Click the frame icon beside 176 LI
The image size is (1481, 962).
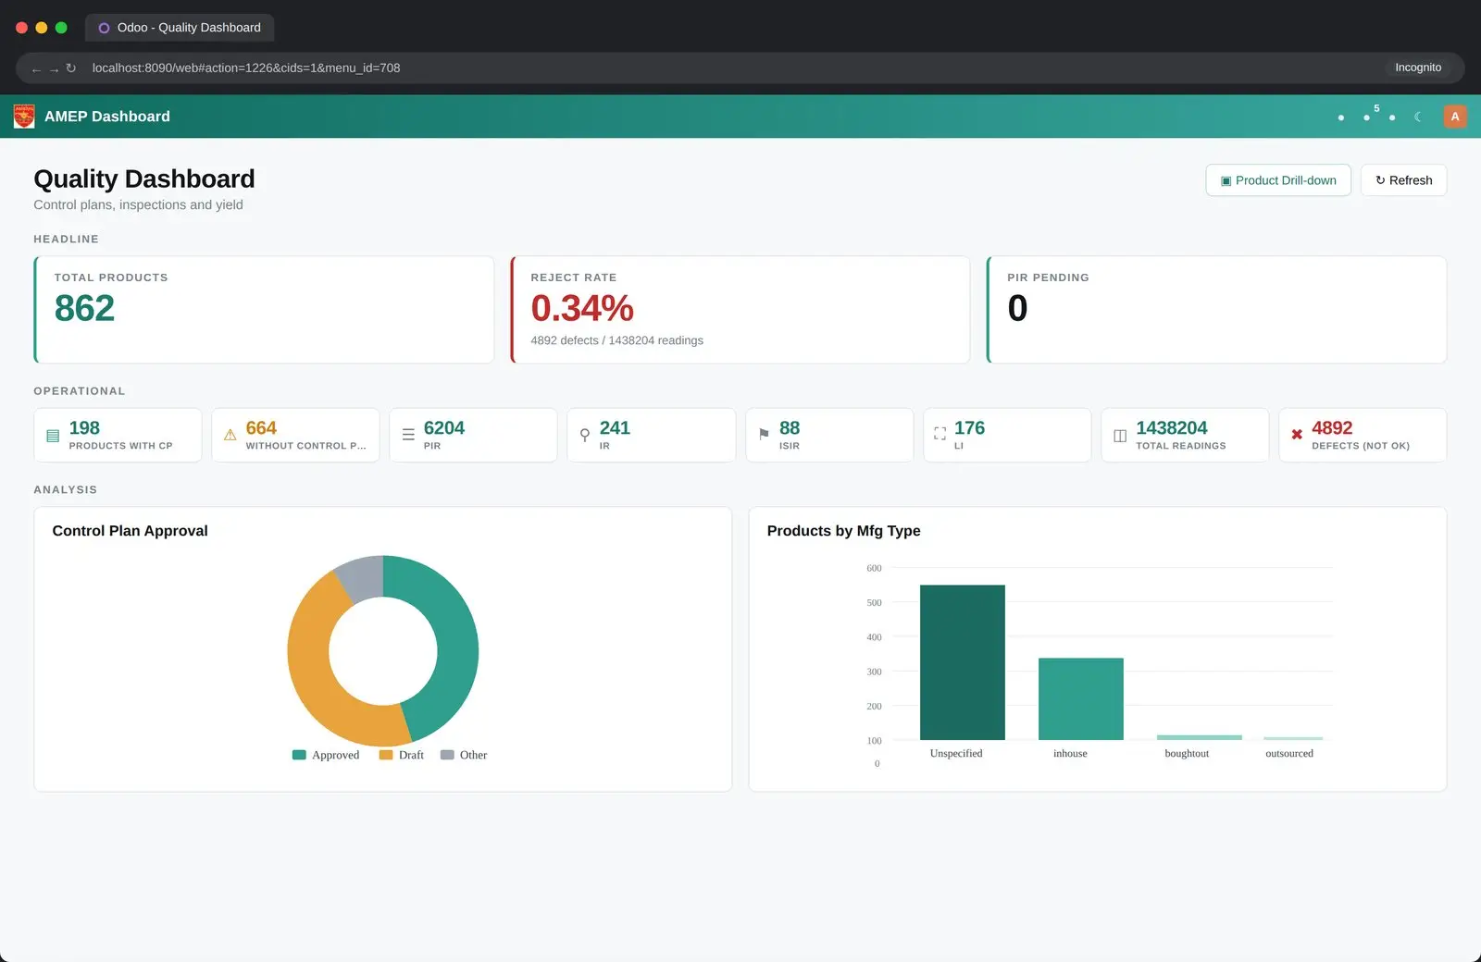pyautogui.click(x=940, y=434)
